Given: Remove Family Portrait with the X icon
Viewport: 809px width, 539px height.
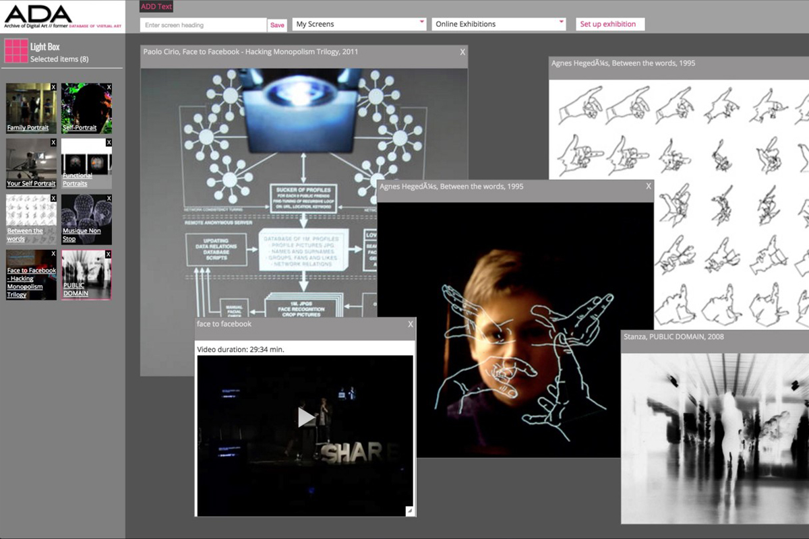Looking at the screenshot, I should 53,87.
